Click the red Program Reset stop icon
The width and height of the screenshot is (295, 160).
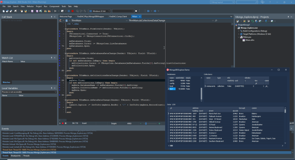tap(73, 11)
